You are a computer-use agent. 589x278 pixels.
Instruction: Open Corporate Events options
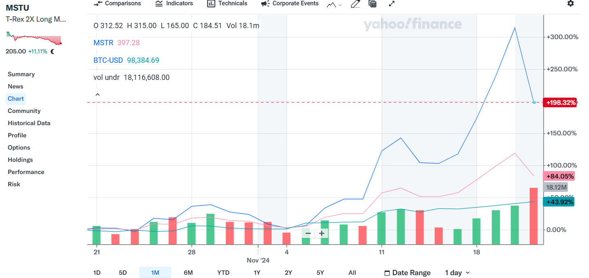coord(290,3)
